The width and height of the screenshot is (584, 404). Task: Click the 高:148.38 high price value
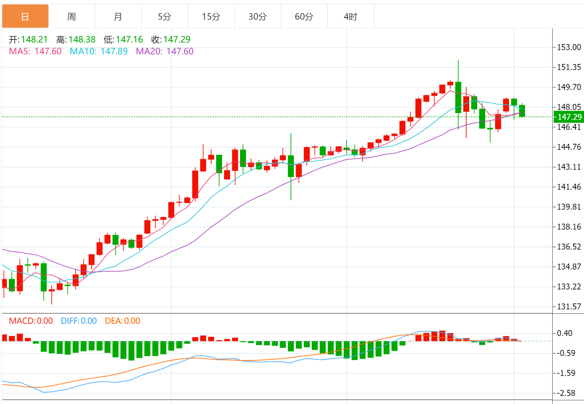pos(76,40)
